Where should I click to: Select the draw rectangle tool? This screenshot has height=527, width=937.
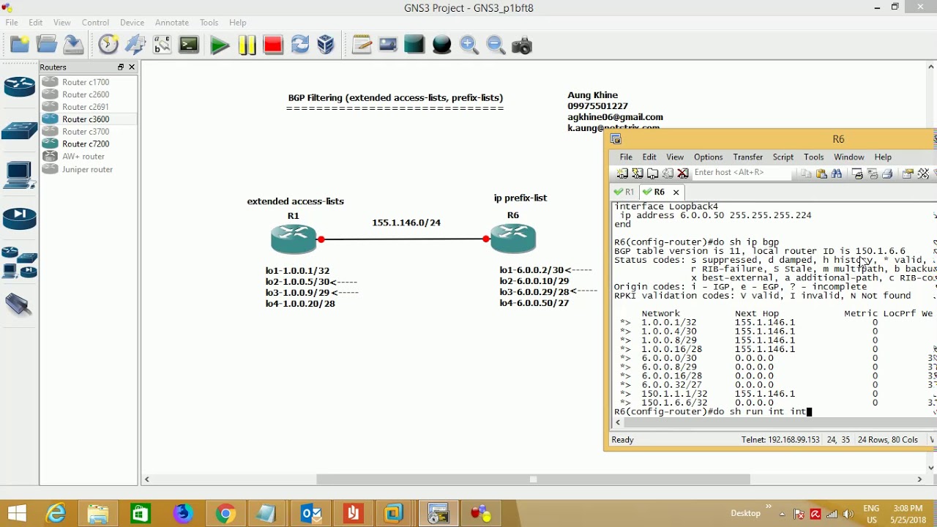pos(414,45)
